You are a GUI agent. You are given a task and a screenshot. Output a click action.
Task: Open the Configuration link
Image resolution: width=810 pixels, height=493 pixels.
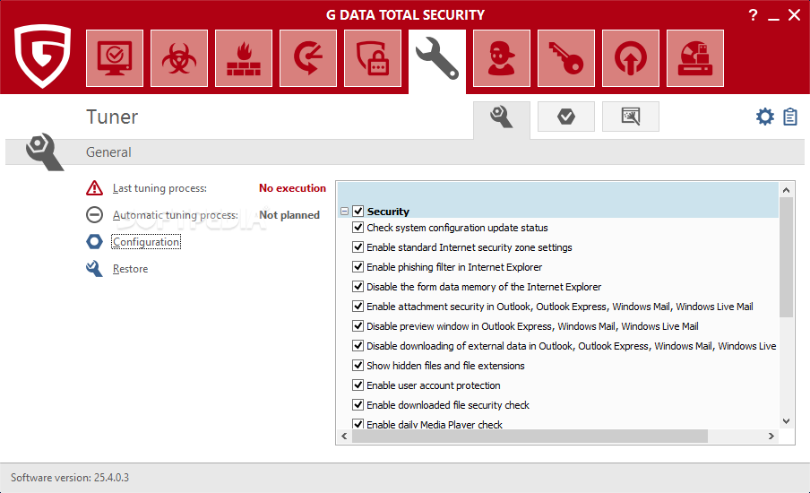[146, 242]
